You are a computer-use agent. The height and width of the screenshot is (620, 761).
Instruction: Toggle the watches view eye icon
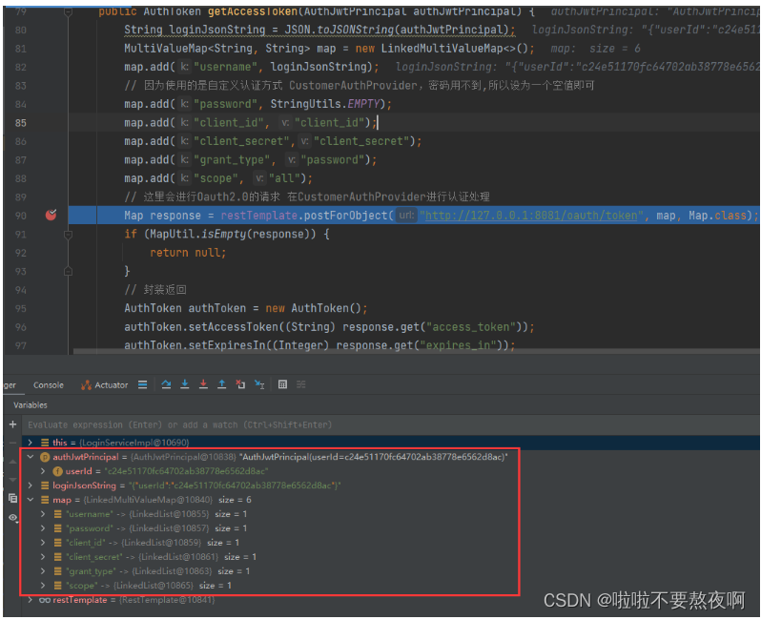click(13, 518)
